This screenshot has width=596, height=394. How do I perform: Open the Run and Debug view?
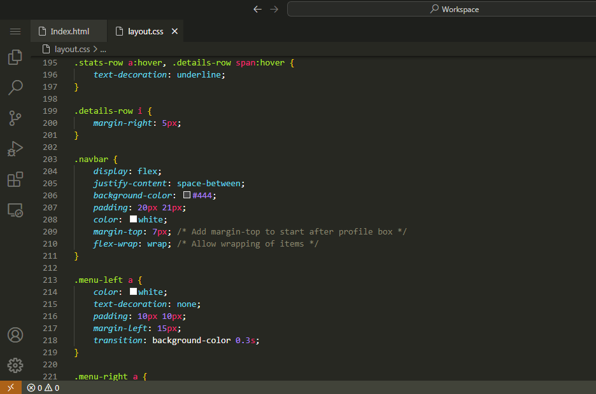[15, 149]
